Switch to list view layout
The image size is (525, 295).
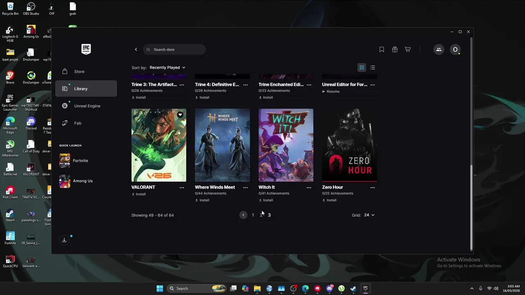coord(372,68)
